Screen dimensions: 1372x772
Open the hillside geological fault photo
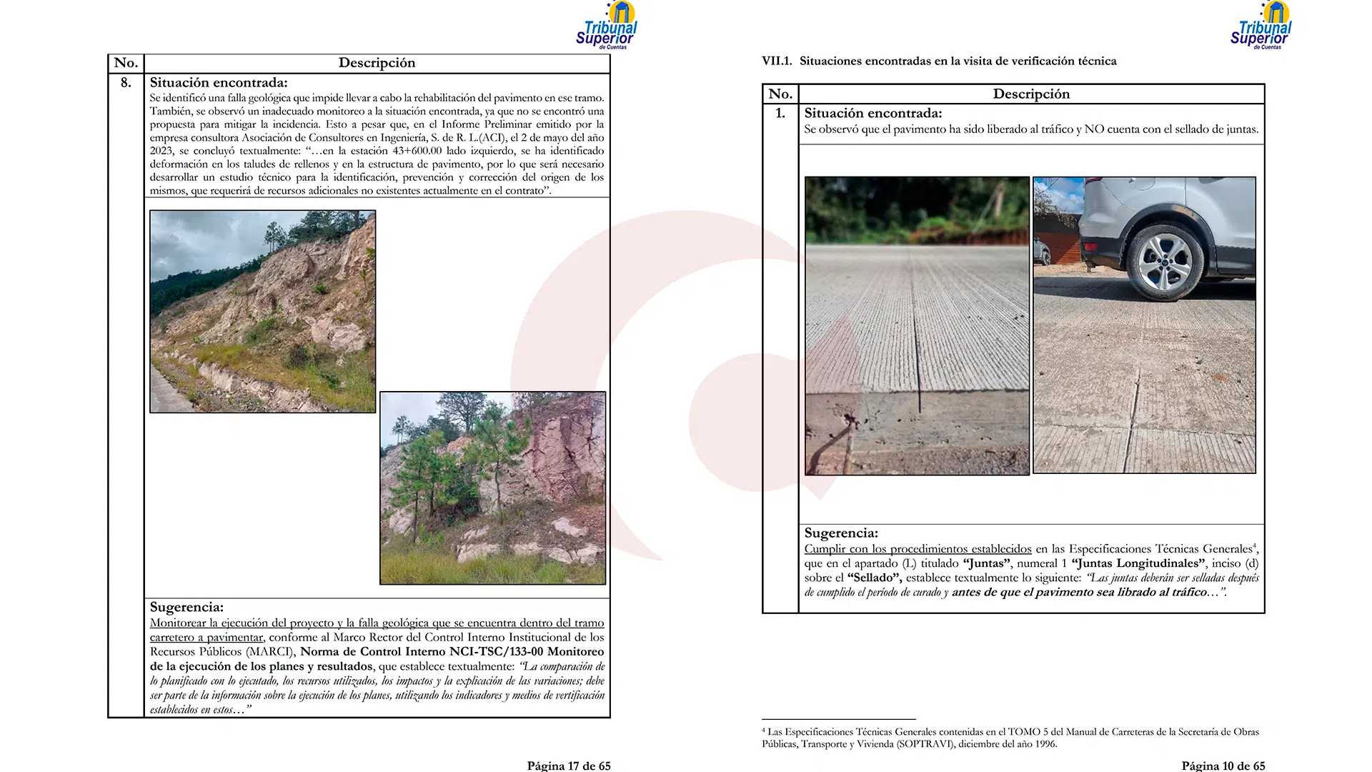pyautogui.click(x=262, y=311)
